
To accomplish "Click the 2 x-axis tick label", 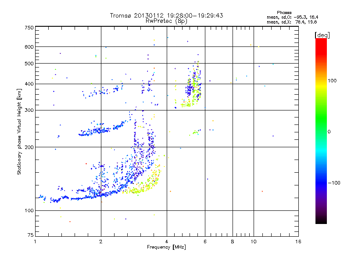I will click(x=101, y=242).
